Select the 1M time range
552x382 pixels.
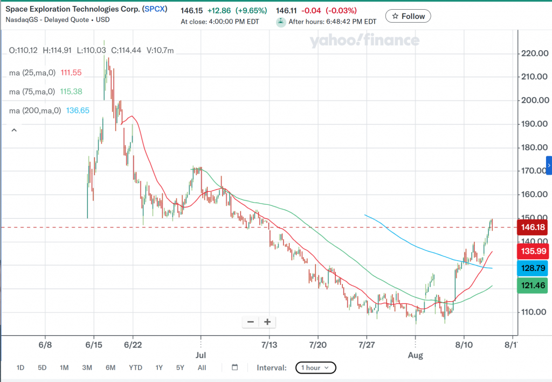[64, 367]
